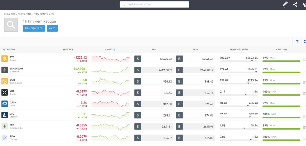Open the row menu icon for BTC
306x146 pixels.
(x=305, y=60)
